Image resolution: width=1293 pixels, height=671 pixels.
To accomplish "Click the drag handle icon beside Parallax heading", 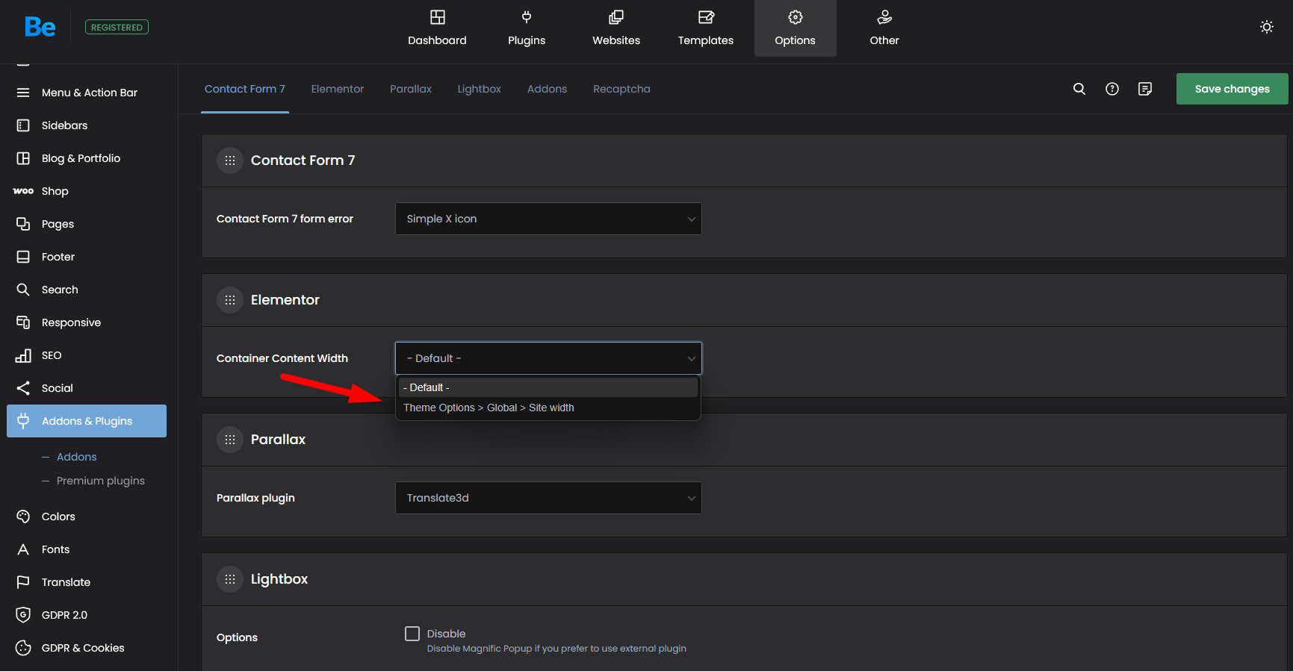I will pyautogui.click(x=230, y=440).
